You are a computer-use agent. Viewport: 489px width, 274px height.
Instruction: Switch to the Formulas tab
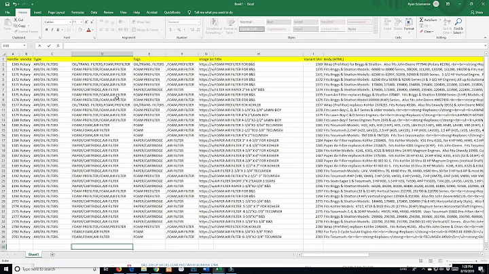pos(78,12)
